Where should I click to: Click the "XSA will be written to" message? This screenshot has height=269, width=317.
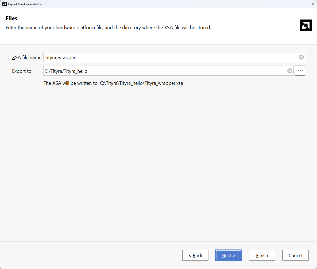coord(113,83)
